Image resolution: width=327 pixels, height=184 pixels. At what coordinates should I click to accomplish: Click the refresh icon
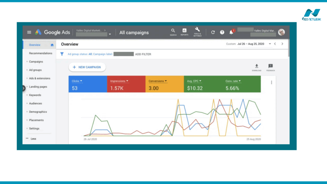coord(213,32)
